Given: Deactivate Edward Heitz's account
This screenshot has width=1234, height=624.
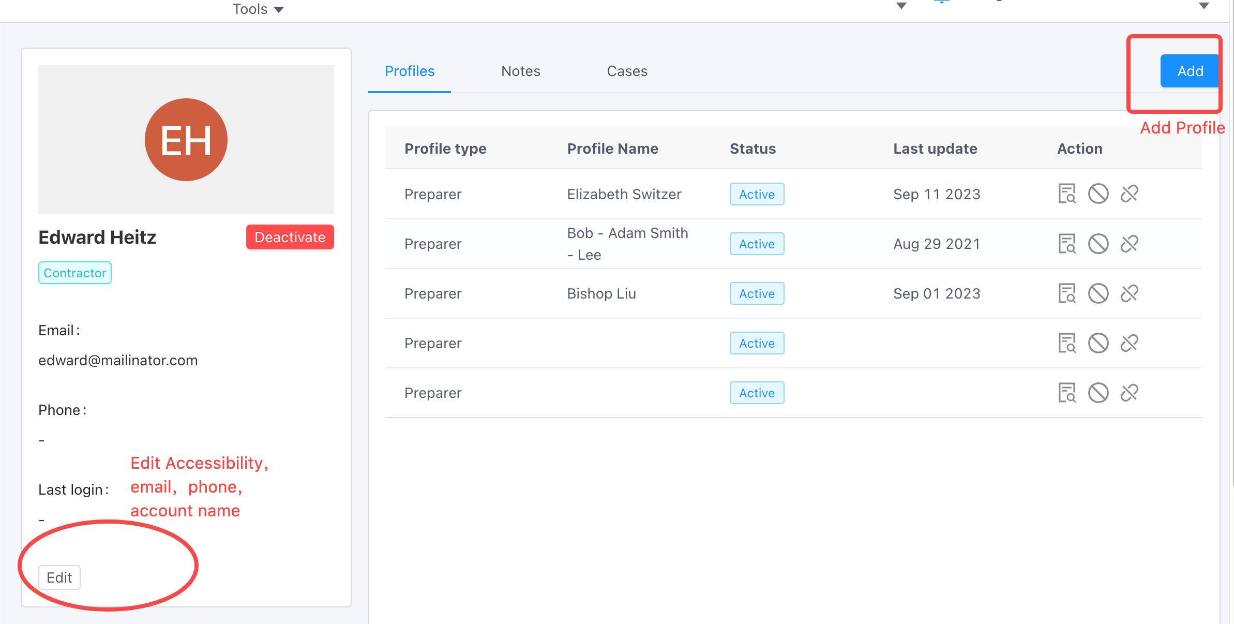Looking at the screenshot, I should coord(290,237).
